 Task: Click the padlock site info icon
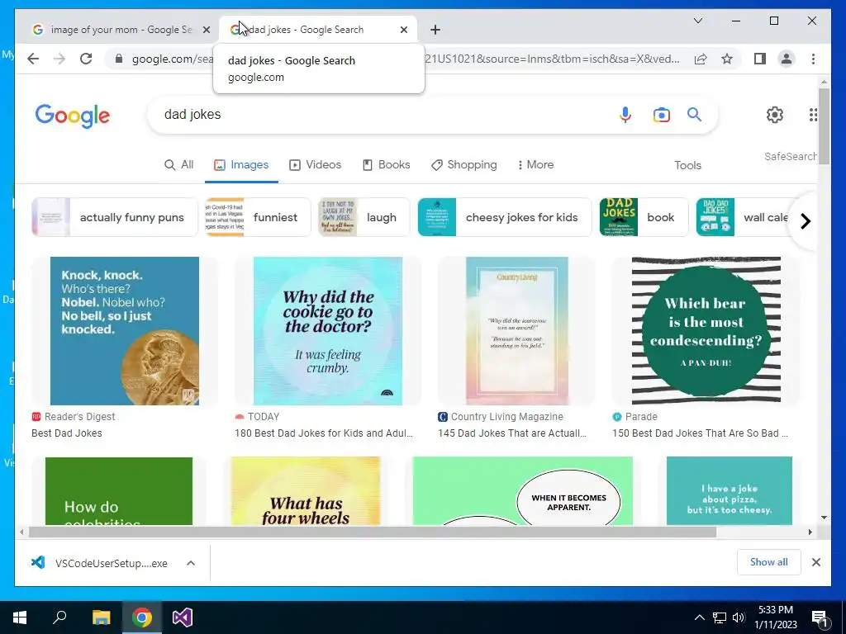pos(119,59)
